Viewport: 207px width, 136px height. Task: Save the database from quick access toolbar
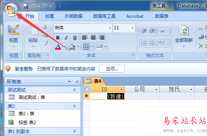tap(25, 6)
